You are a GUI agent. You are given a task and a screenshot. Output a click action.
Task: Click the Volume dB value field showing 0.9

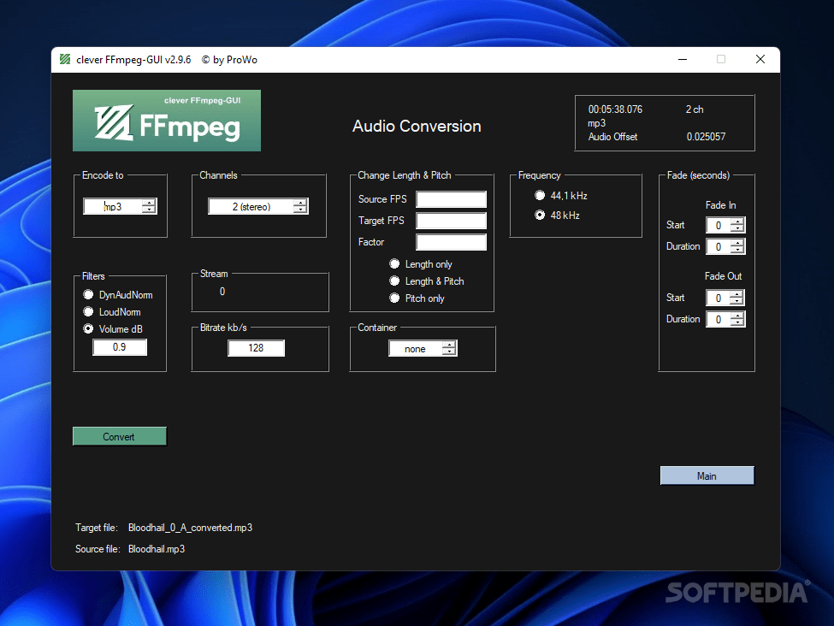[120, 347]
